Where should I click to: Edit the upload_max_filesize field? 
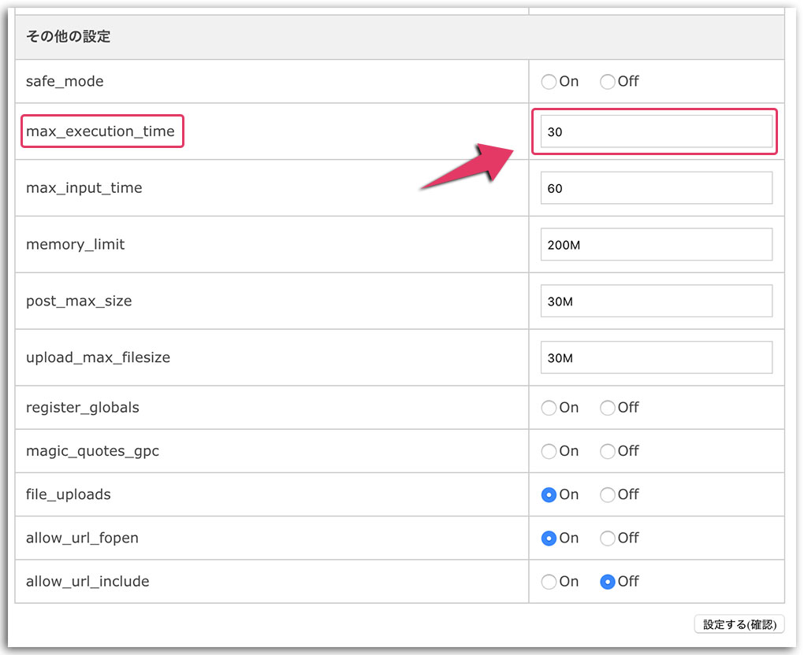point(656,358)
